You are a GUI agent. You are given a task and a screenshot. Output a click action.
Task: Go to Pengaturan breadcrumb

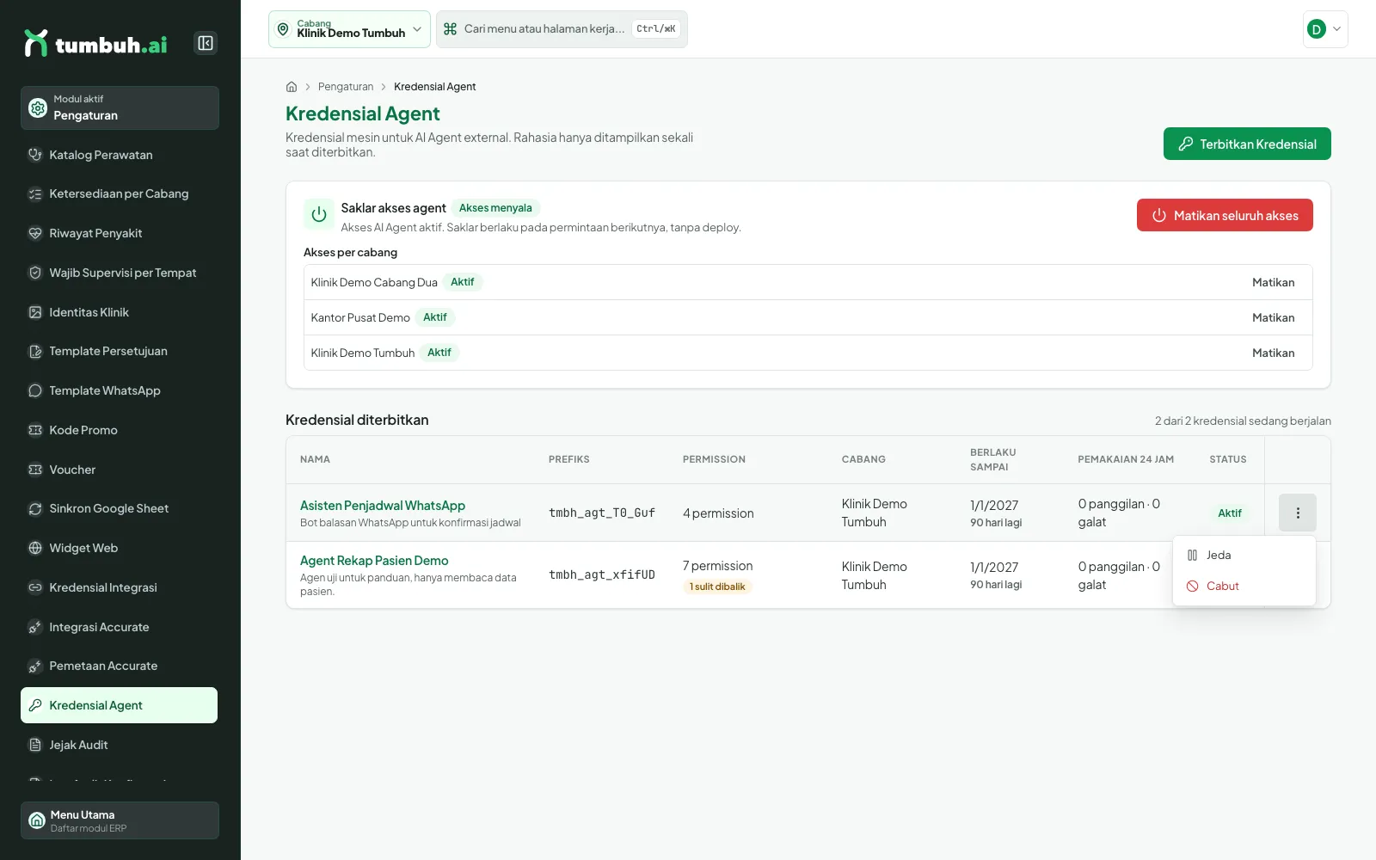[346, 87]
